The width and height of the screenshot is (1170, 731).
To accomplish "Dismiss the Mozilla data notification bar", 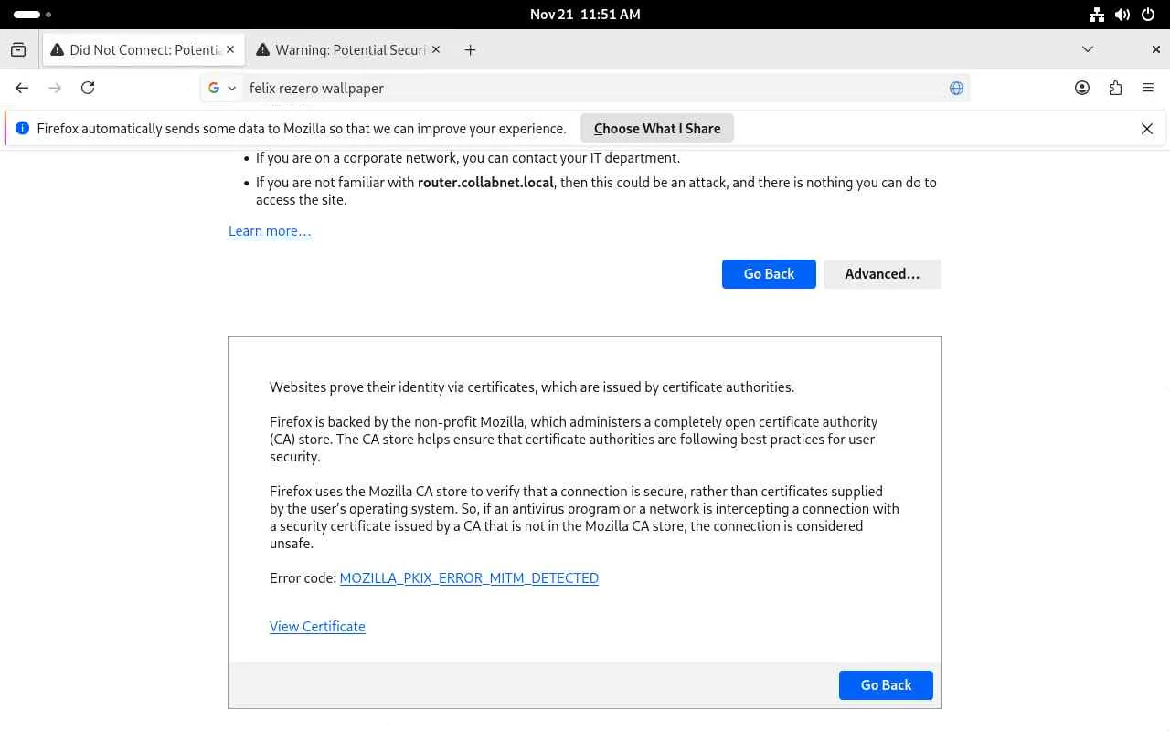I will (1147, 129).
